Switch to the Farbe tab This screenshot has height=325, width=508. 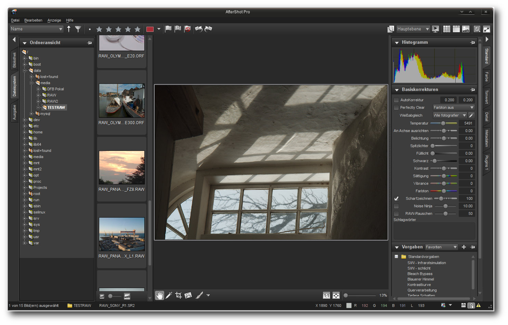click(x=486, y=77)
